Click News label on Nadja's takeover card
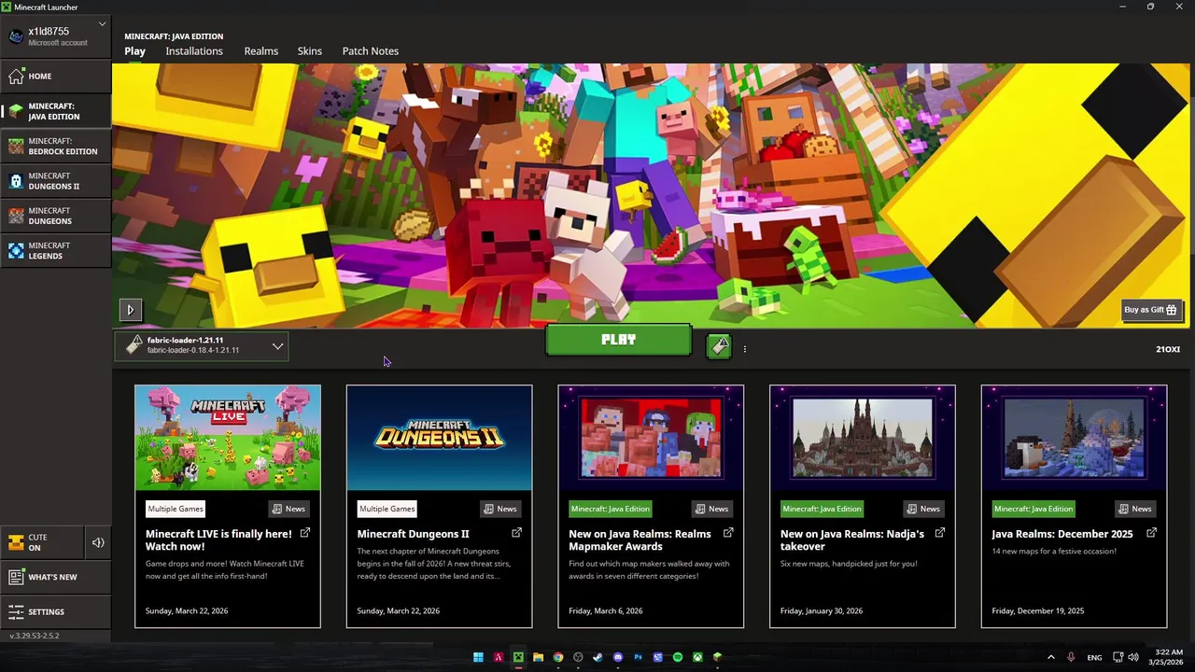Image resolution: width=1195 pixels, height=672 pixels. pos(923,509)
